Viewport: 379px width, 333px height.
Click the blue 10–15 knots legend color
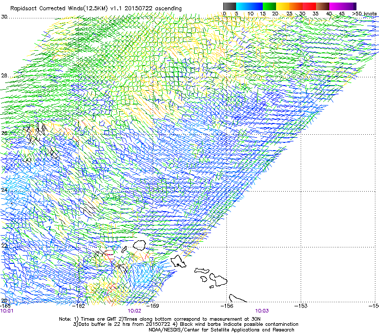coord(256,6)
